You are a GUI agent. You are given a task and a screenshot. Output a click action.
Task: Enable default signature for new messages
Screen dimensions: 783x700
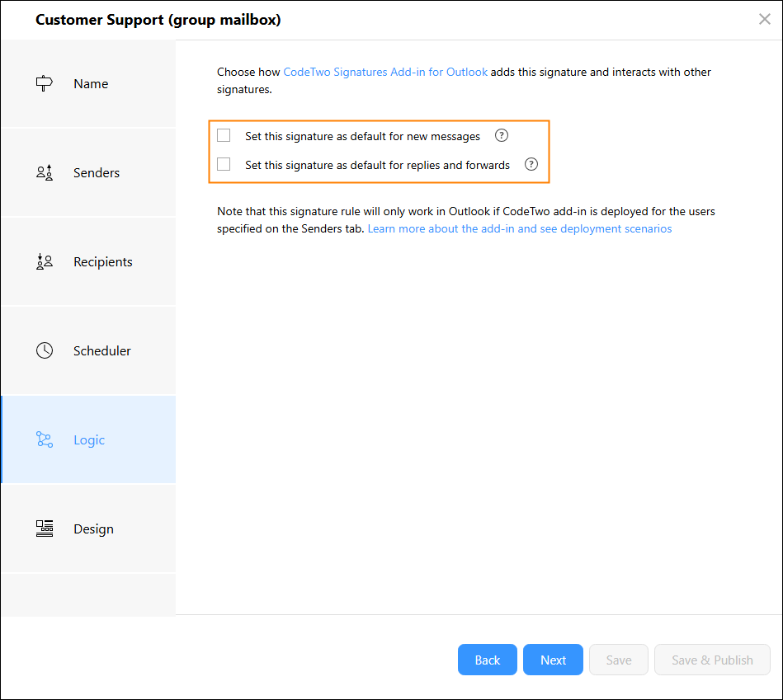[224, 135]
